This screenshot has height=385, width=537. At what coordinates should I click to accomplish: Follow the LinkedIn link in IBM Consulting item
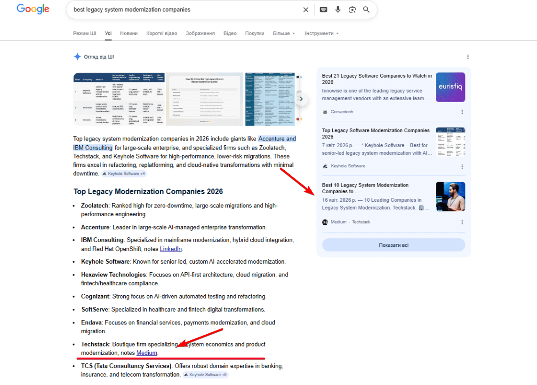170,249
